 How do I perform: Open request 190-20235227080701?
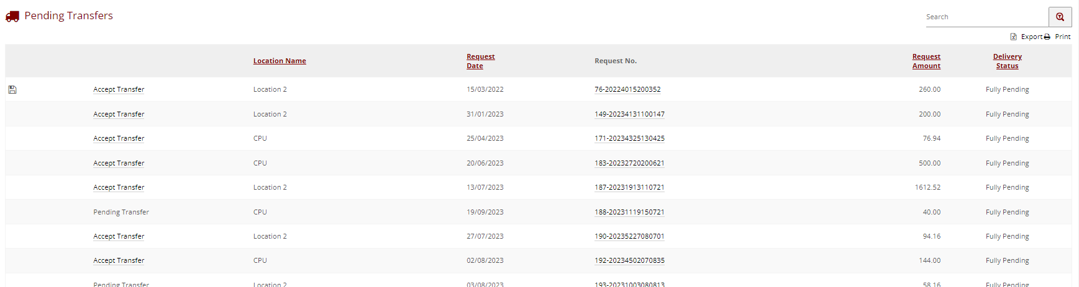click(x=629, y=236)
